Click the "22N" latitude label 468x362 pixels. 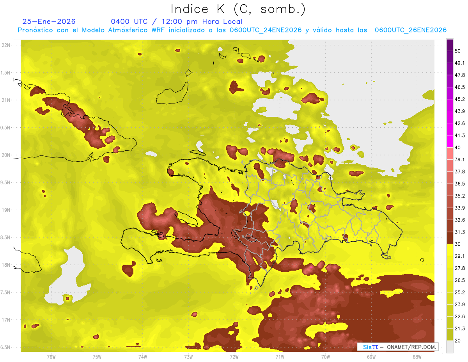click(x=6, y=45)
